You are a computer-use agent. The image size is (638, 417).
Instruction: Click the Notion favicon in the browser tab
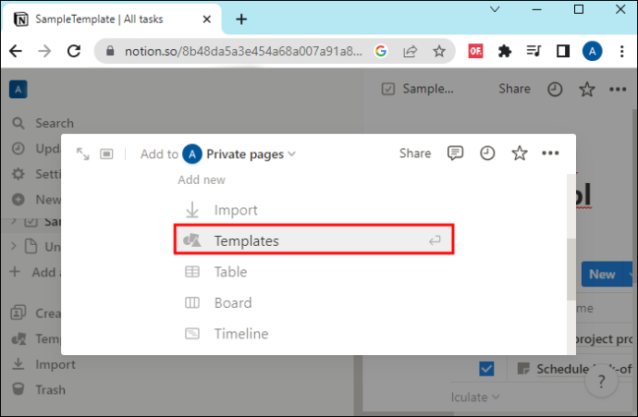tap(20, 19)
